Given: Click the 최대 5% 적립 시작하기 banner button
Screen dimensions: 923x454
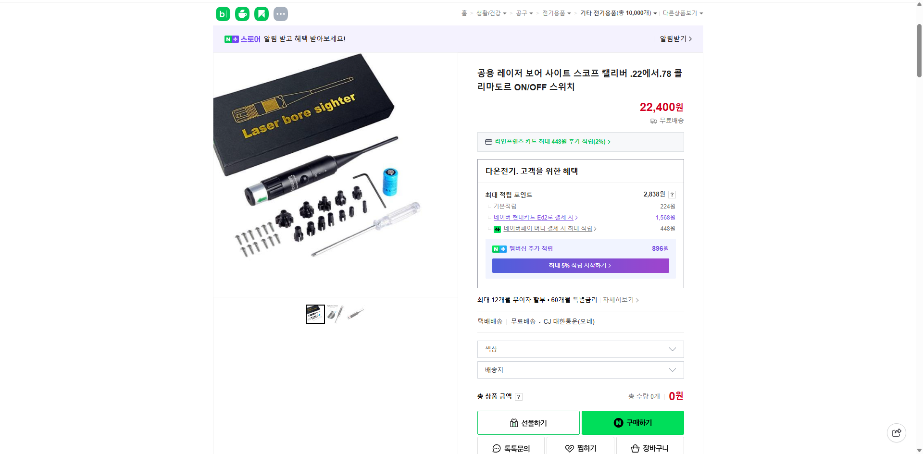Looking at the screenshot, I should (580, 265).
